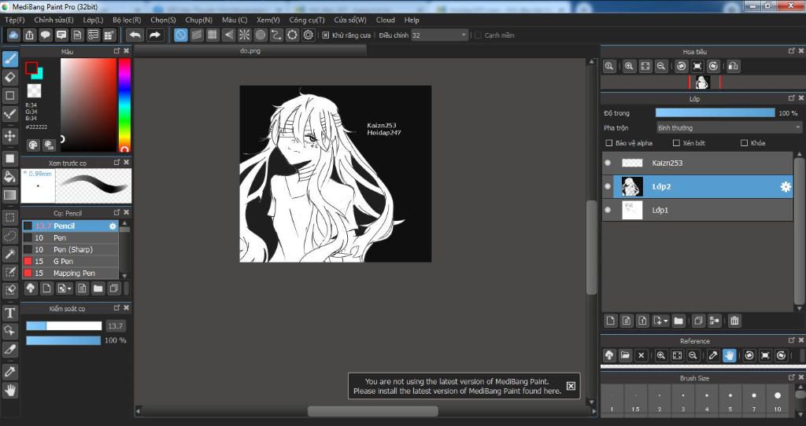Click the Undo arrow in toolbar
806x426 pixels.
(135, 35)
